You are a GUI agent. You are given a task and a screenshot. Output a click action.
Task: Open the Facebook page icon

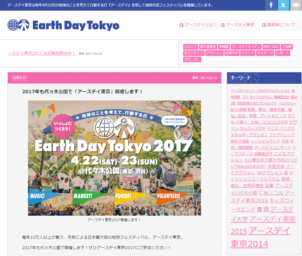coord(271,5)
